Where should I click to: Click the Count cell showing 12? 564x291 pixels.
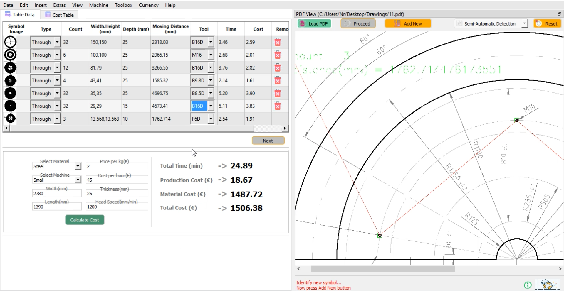click(x=75, y=68)
